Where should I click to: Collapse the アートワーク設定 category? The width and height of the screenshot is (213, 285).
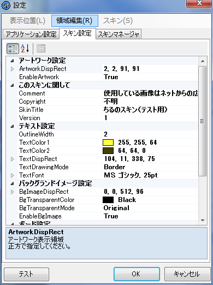click(x=12, y=61)
